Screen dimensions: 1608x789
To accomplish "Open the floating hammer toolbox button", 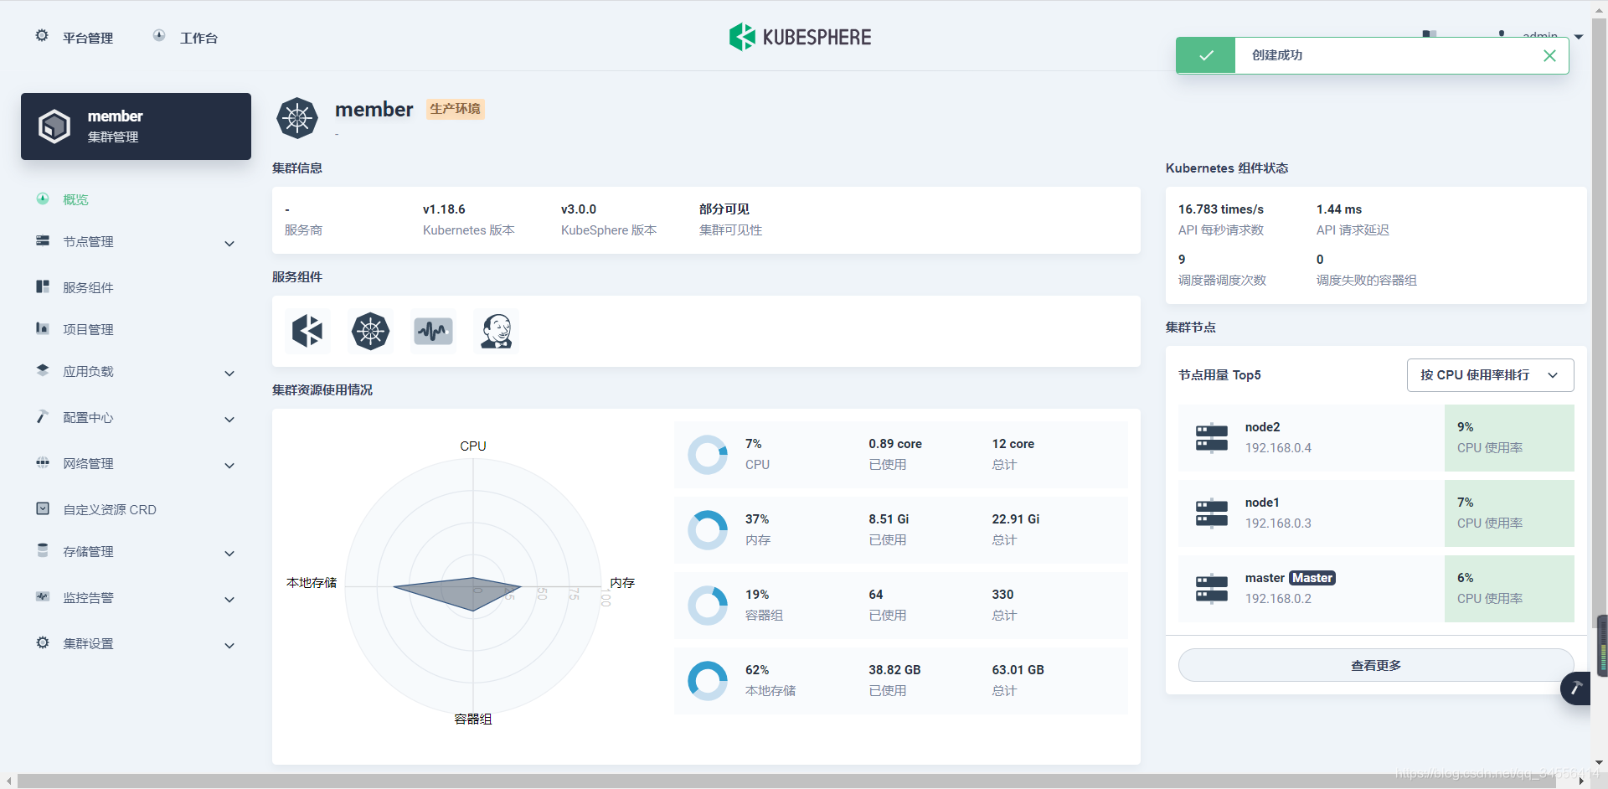I will tap(1576, 688).
